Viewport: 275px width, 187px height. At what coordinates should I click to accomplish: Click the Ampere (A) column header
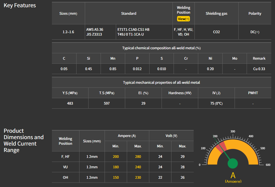point(127,136)
